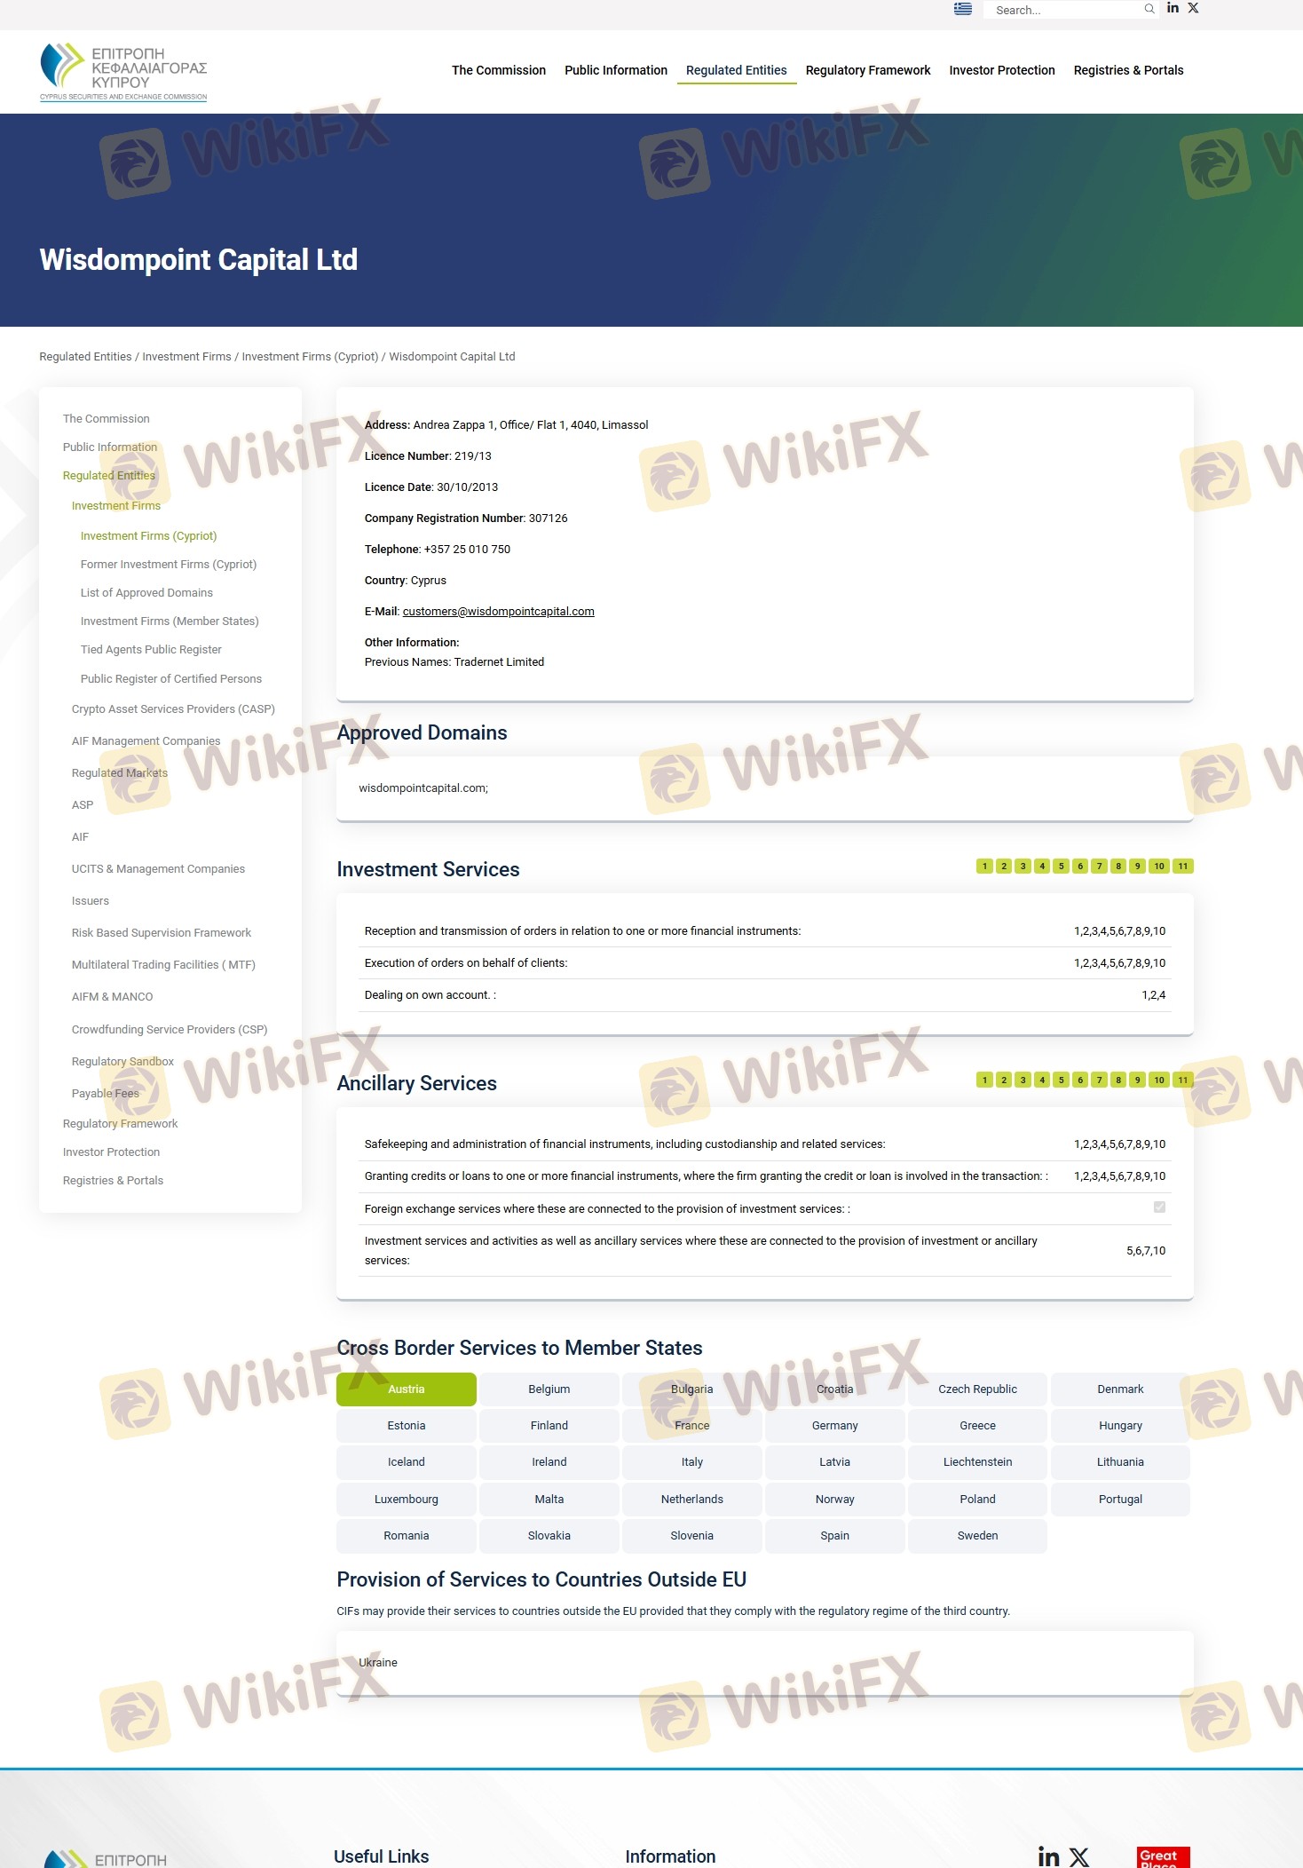Open Issuers in the sidebar
The width and height of the screenshot is (1303, 1868).
[x=91, y=901]
